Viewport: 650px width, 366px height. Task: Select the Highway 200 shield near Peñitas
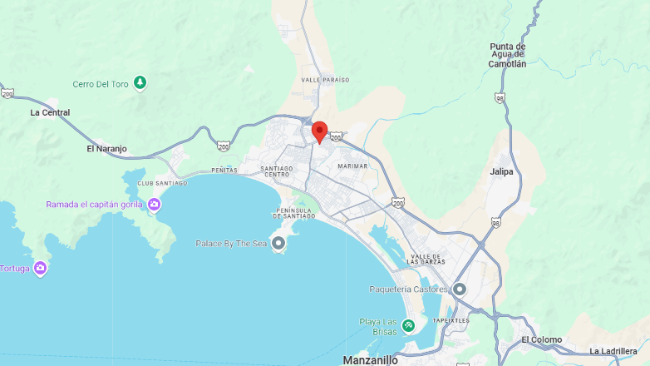click(x=224, y=146)
